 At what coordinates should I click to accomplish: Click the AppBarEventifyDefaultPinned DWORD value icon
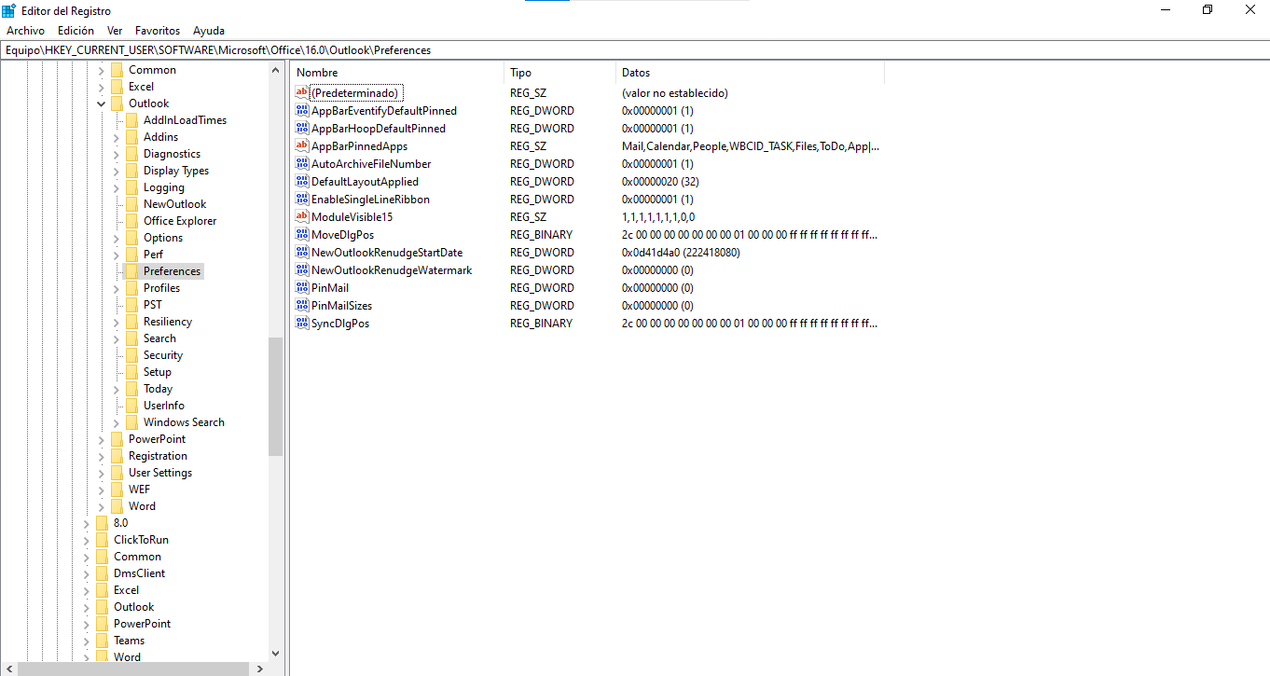[x=301, y=111]
